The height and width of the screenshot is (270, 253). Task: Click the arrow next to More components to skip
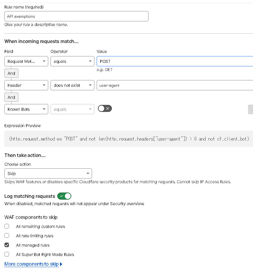[x=61, y=264]
